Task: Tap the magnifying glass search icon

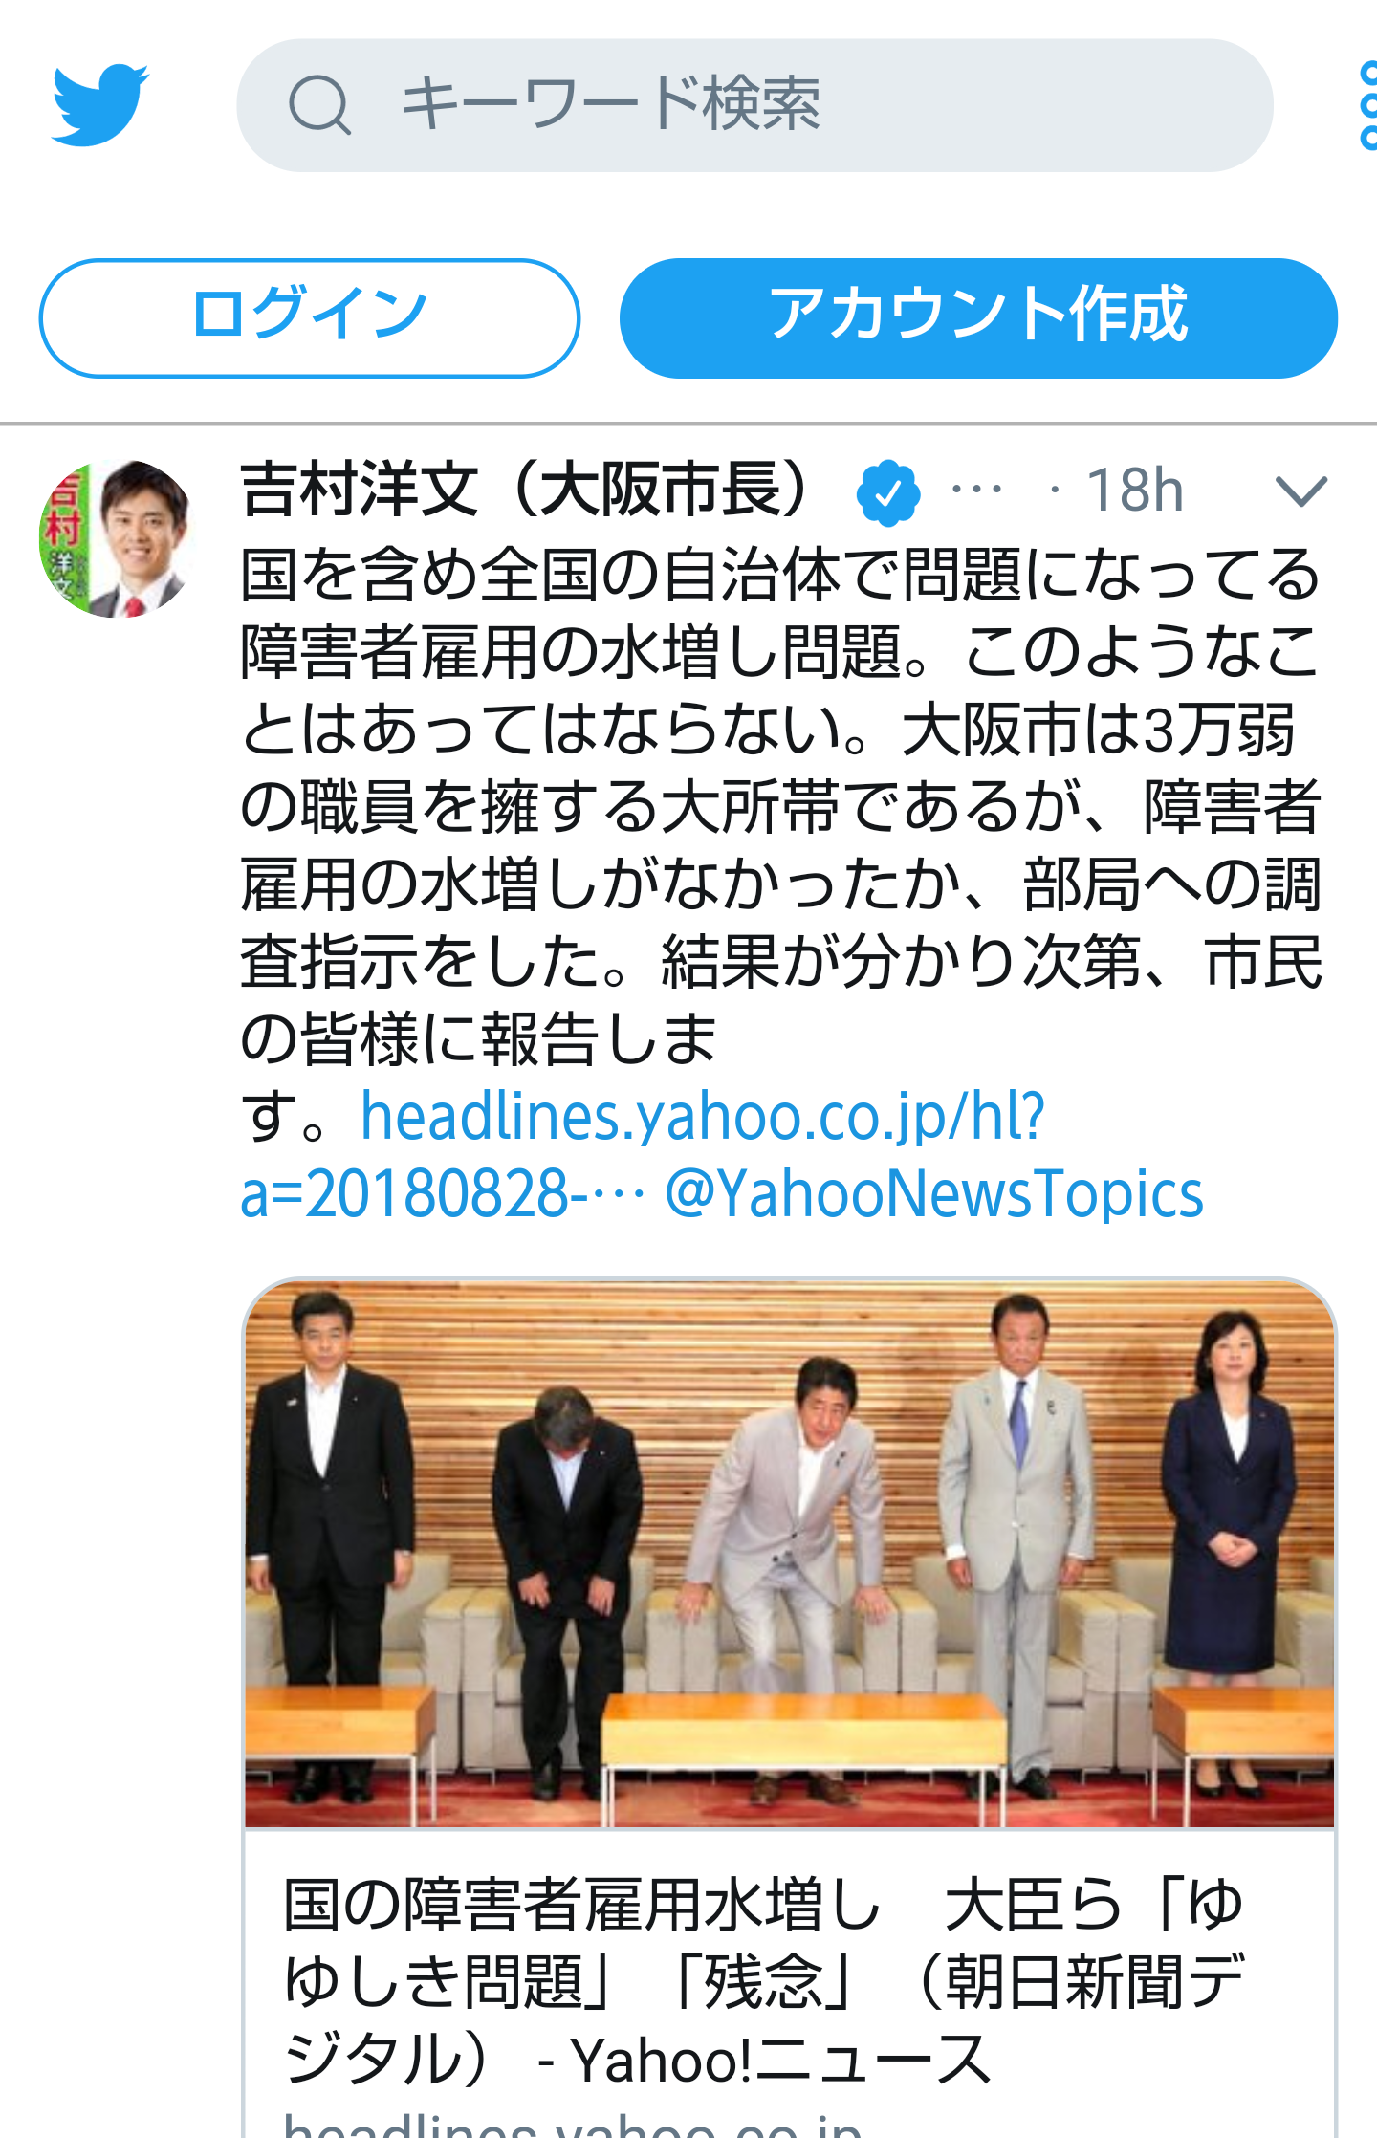Action: point(319,104)
